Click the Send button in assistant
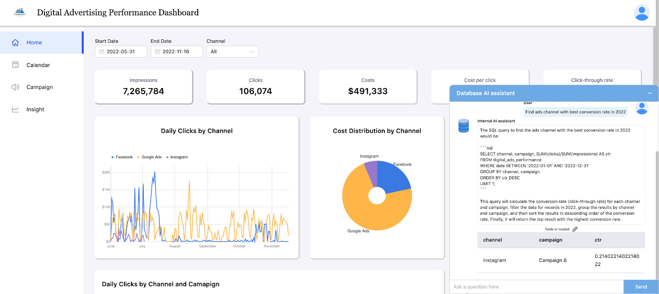This screenshot has height=294, width=659. pos(641,287)
